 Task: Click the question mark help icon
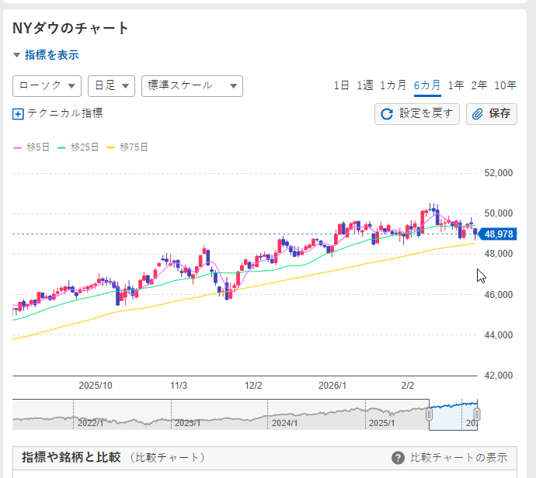click(x=398, y=458)
